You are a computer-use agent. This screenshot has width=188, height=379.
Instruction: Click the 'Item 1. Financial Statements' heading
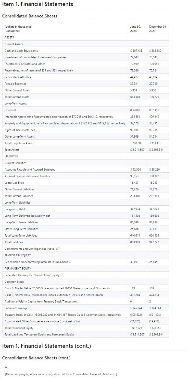[37, 4]
